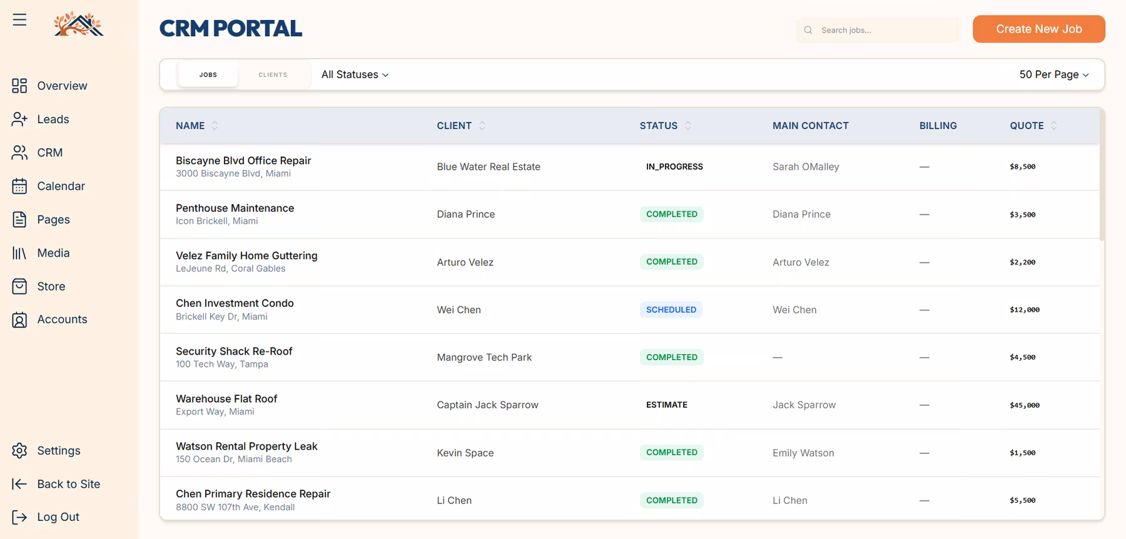
Task: Click COMPLETED status for Penthouse Maintenance
Action: click(671, 214)
